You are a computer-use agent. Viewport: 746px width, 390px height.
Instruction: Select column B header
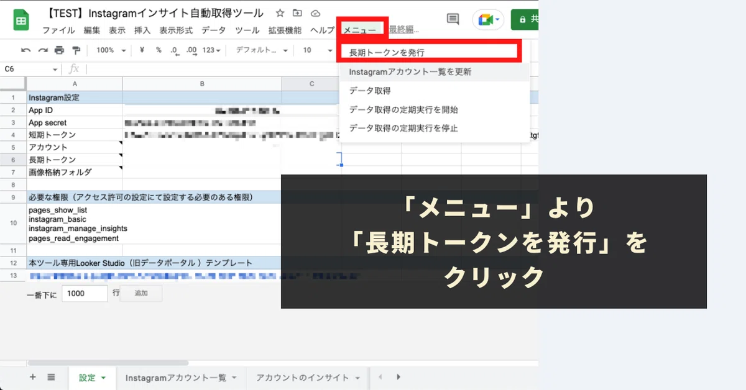pos(202,84)
